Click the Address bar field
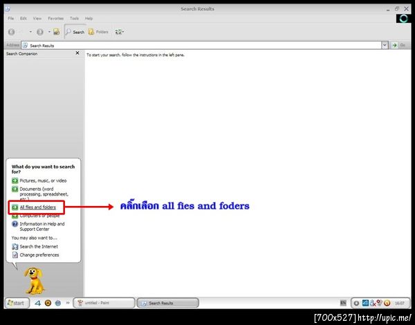This screenshot has width=415, height=325. click(x=201, y=46)
